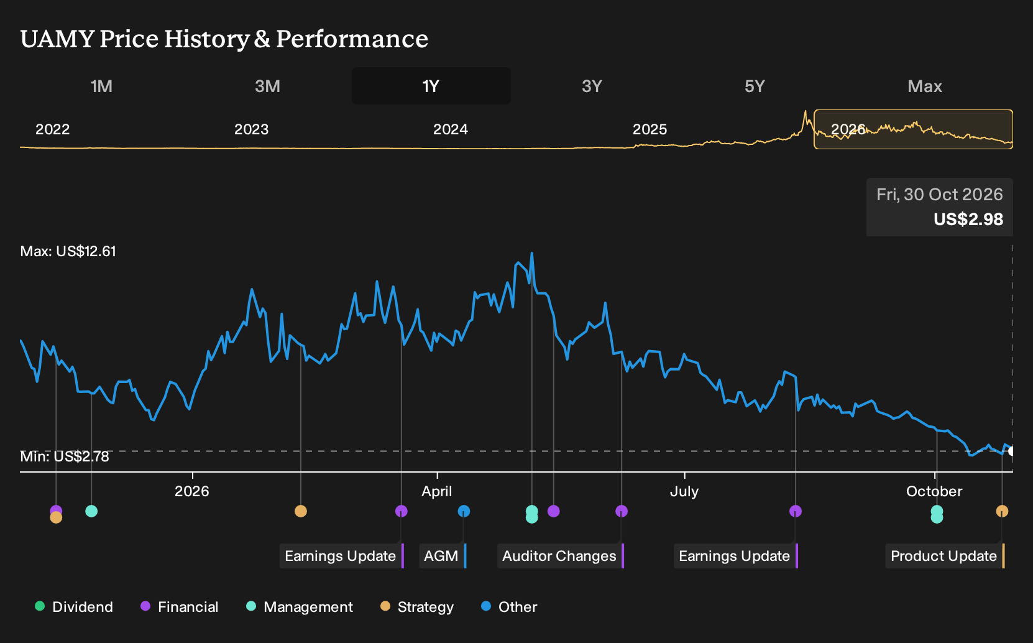The width and height of the screenshot is (1033, 643).
Task: Toggle the Other legend filter
Action: pyautogui.click(x=509, y=607)
